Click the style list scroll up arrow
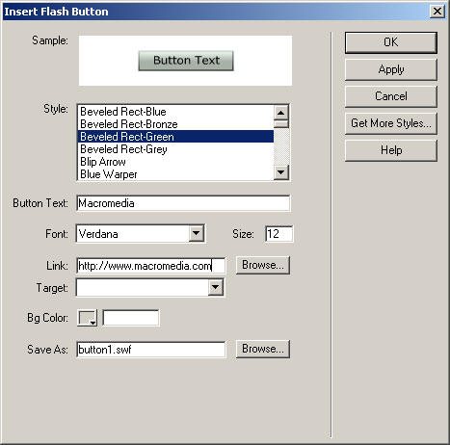 coord(281,113)
